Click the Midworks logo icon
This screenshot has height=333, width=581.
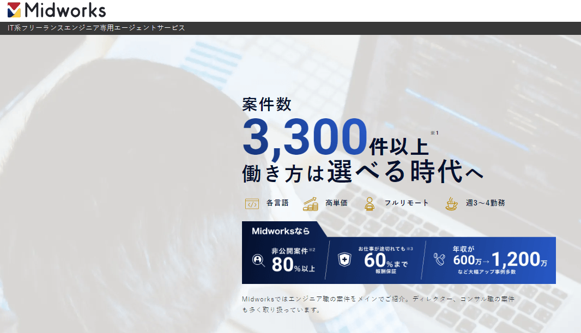(14, 10)
